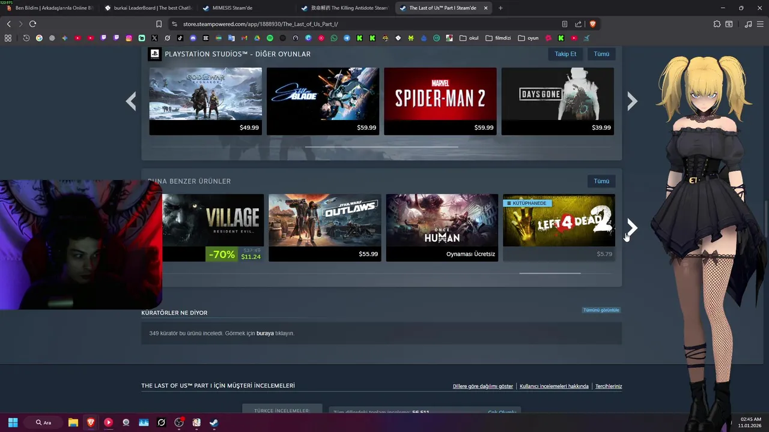Open the tab search icon in toolbar
Screen dimensions: 769x432
(729, 24)
